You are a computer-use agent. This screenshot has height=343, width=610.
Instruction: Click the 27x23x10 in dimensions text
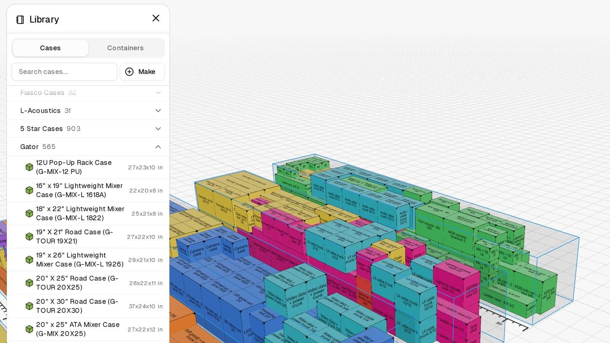pos(145,167)
